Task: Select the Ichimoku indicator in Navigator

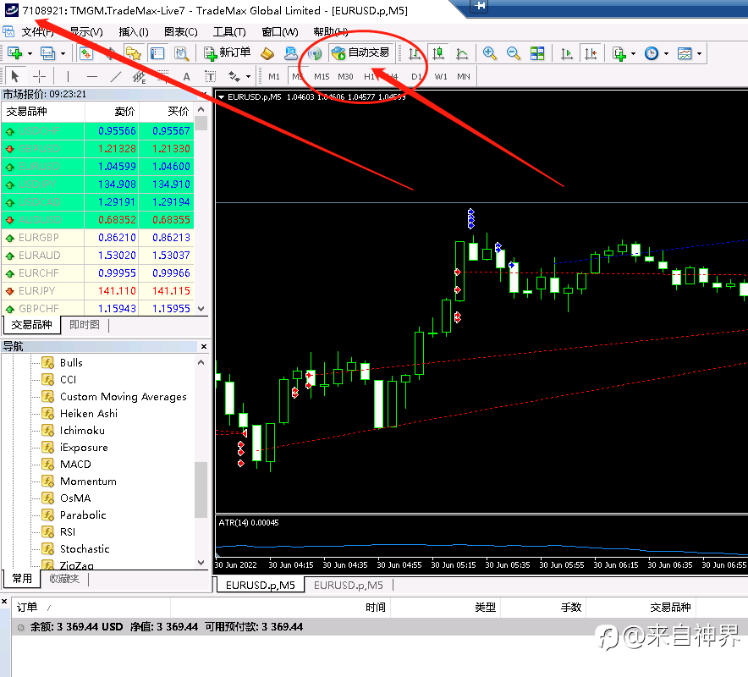Action: [82, 431]
